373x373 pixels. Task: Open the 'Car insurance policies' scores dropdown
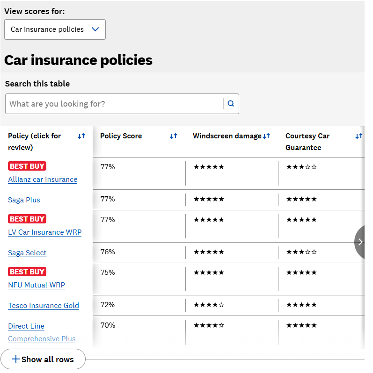tap(55, 29)
